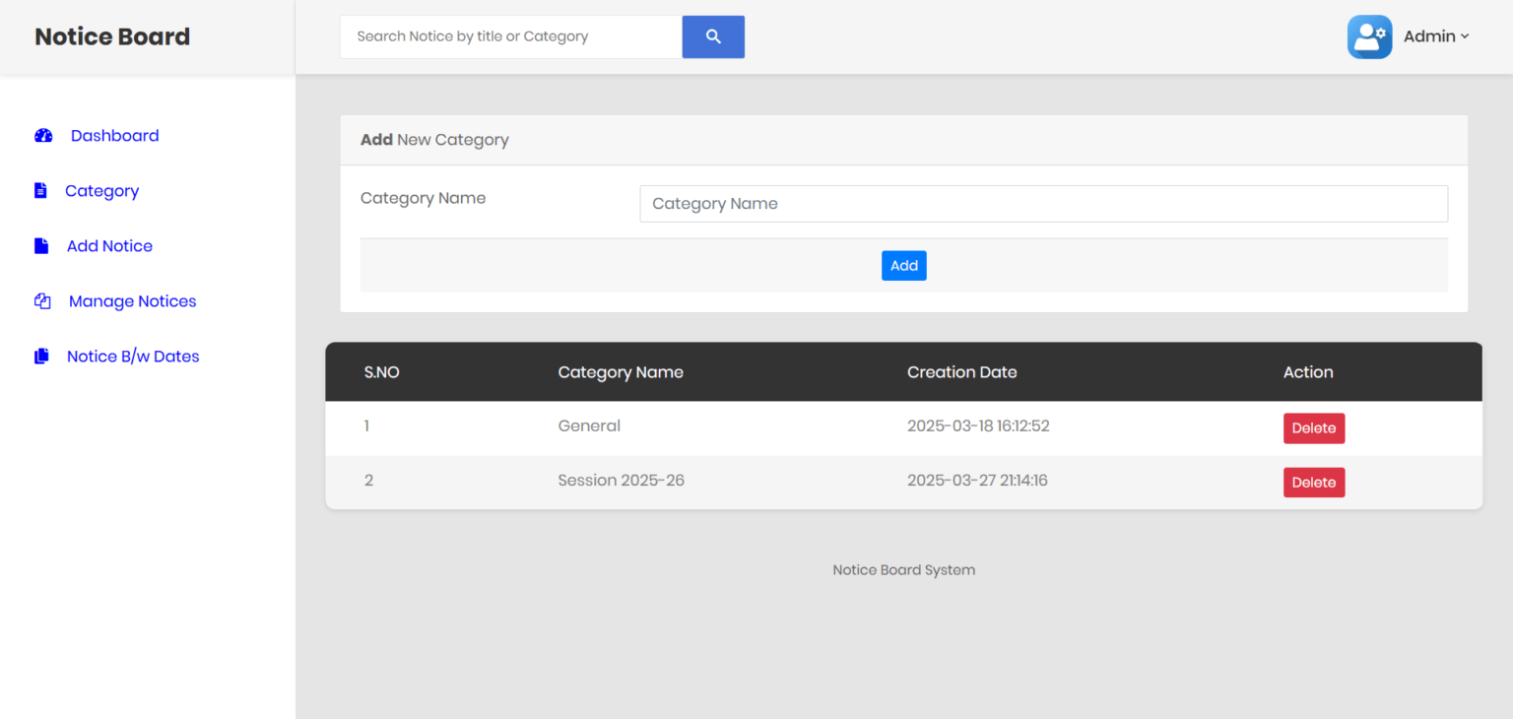Select the Add Notice file icon
Viewport: 1513px width, 719px height.
click(x=40, y=245)
